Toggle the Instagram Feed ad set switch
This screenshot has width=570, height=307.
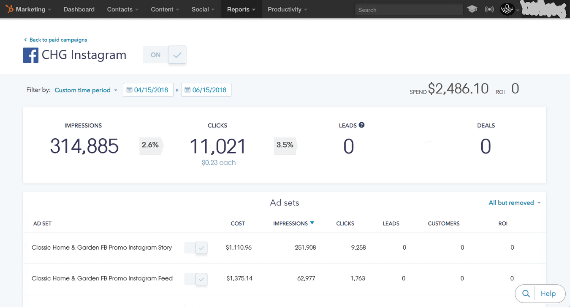click(x=196, y=279)
